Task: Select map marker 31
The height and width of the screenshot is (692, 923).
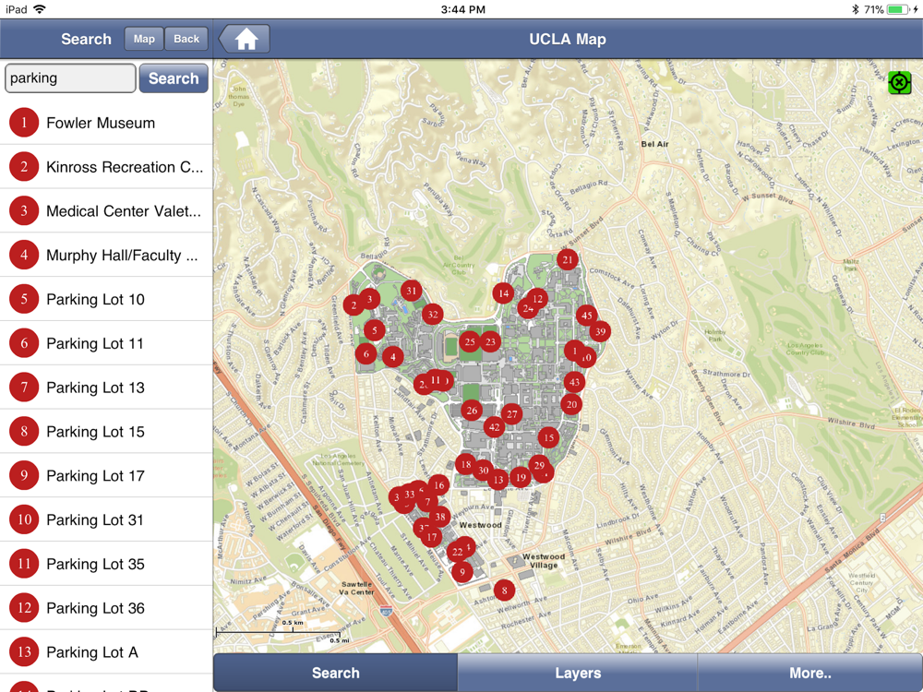Action: pyautogui.click(x=412, y=291)
